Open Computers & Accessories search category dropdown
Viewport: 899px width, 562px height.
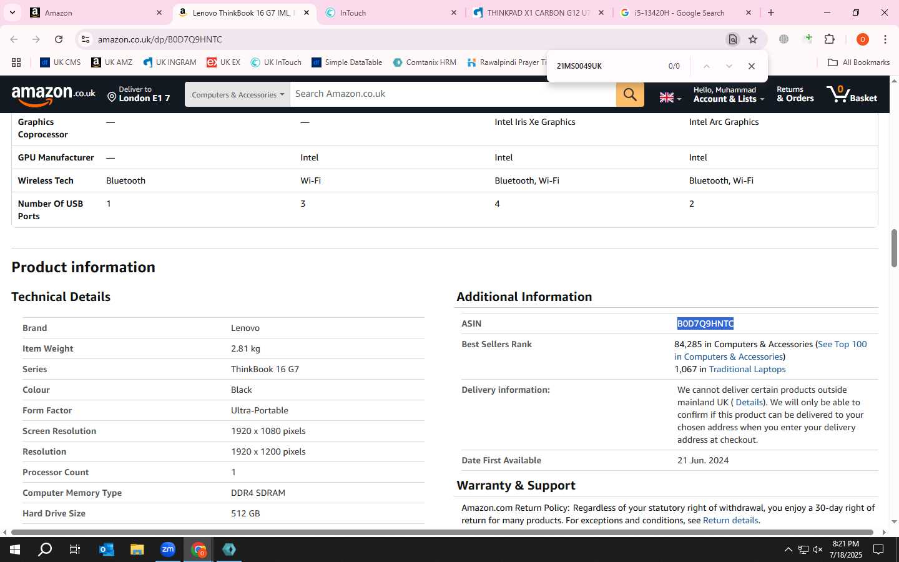[237, 94]
